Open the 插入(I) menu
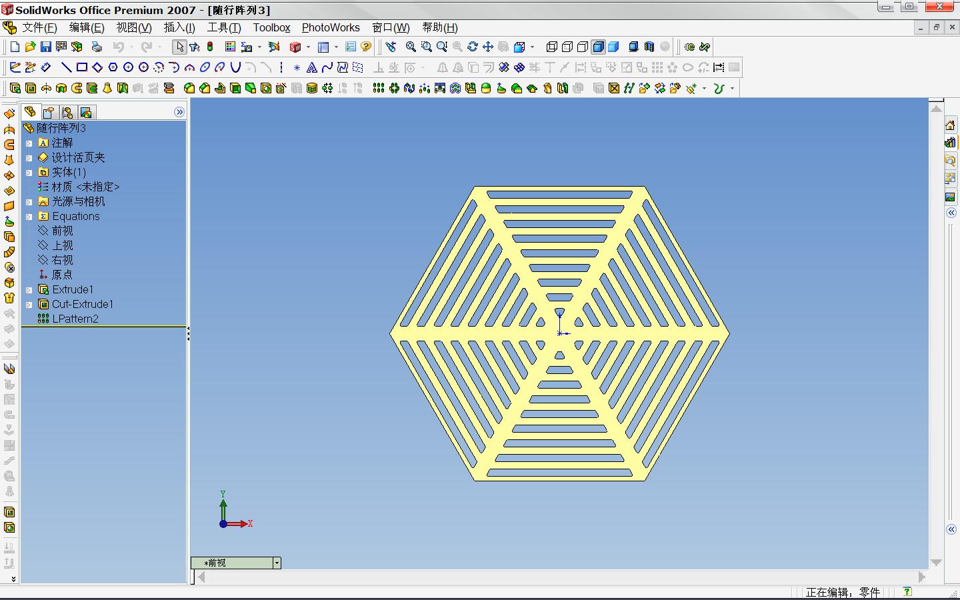The image size is (960, 600). (x=179, y=27)
